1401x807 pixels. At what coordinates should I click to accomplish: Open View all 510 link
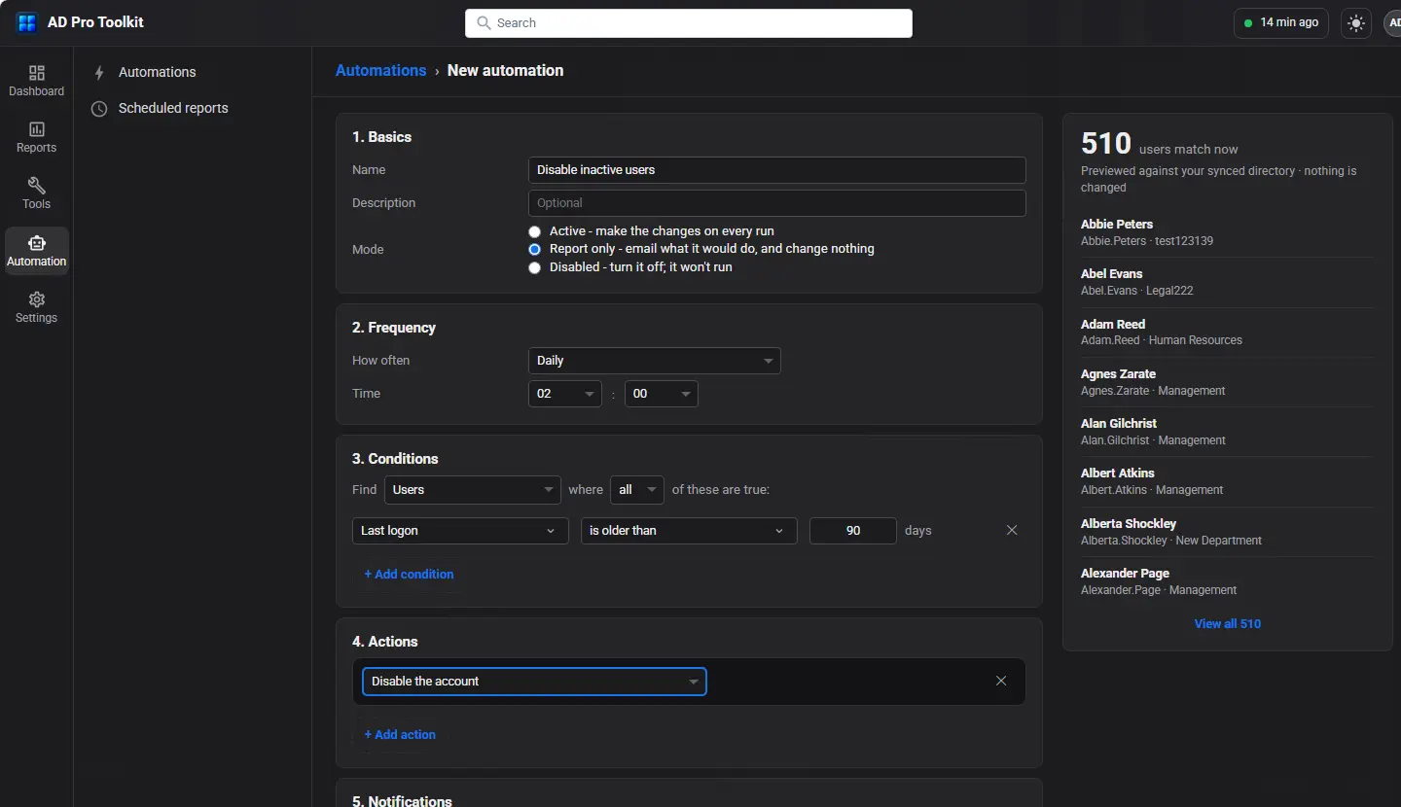pyautogui.click(x=1228, y=624)
